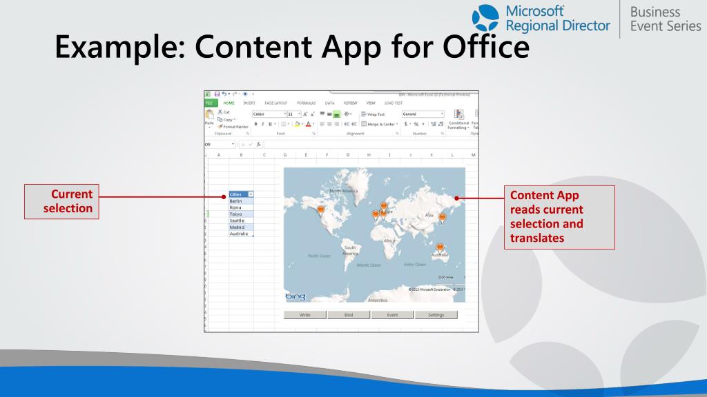Click Increase Font Size icon
This screenshot has width=707, height=397.
[304, 114]
